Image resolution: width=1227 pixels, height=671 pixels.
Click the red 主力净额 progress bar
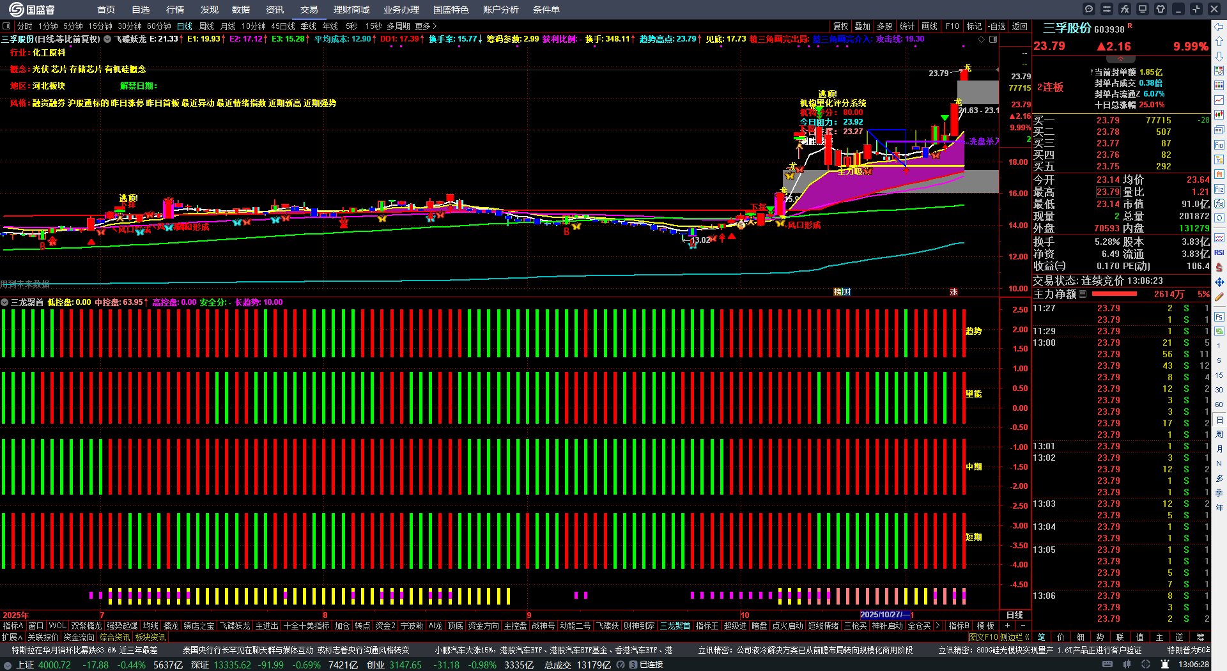coord(1115,294)
